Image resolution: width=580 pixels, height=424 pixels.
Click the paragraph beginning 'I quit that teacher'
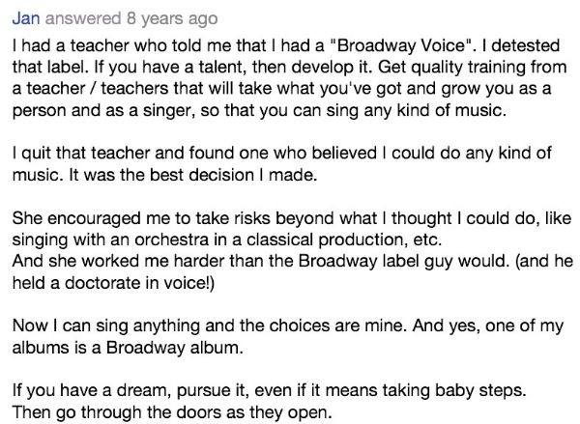282,164
